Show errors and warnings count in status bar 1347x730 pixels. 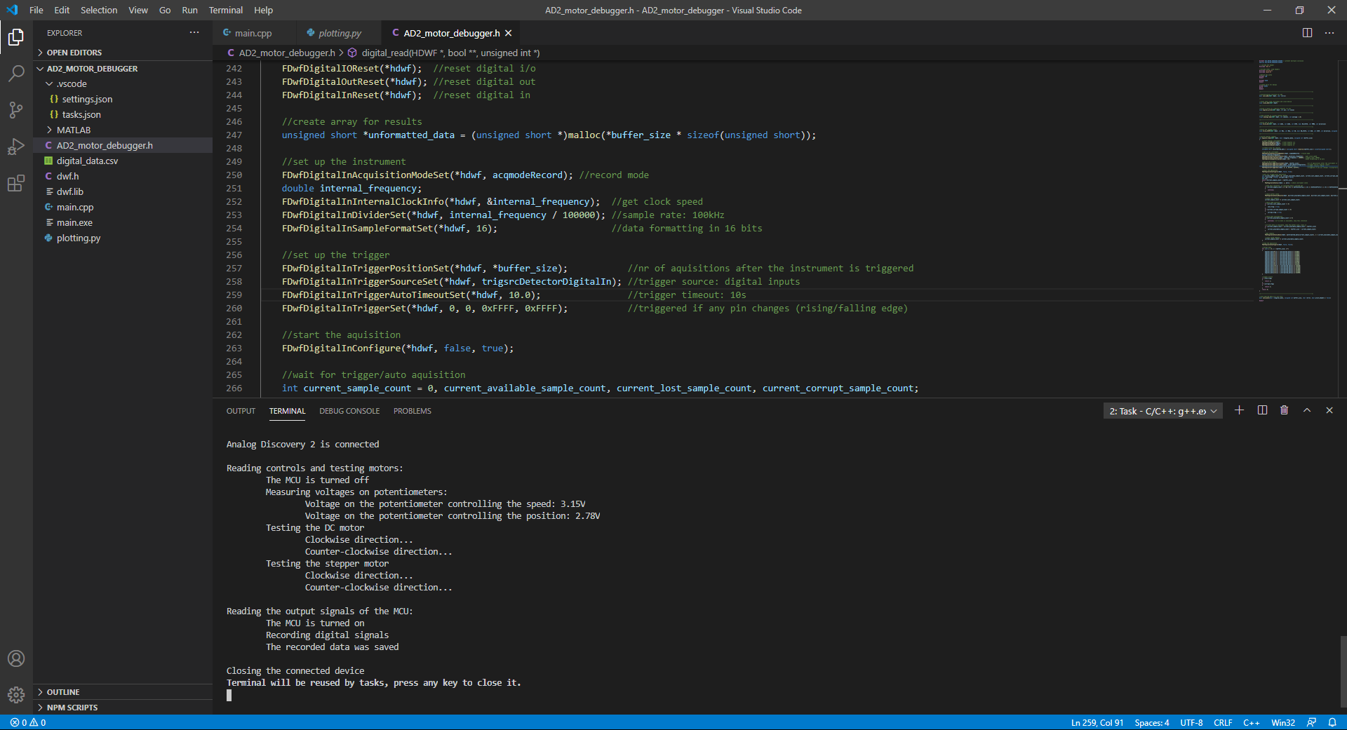[x=28, y=722]
